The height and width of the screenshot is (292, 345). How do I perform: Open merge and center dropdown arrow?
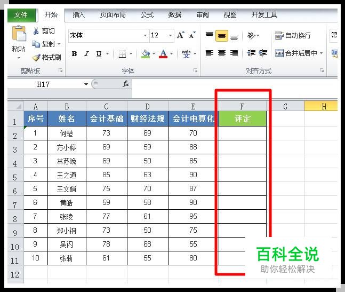click(321, 53)
